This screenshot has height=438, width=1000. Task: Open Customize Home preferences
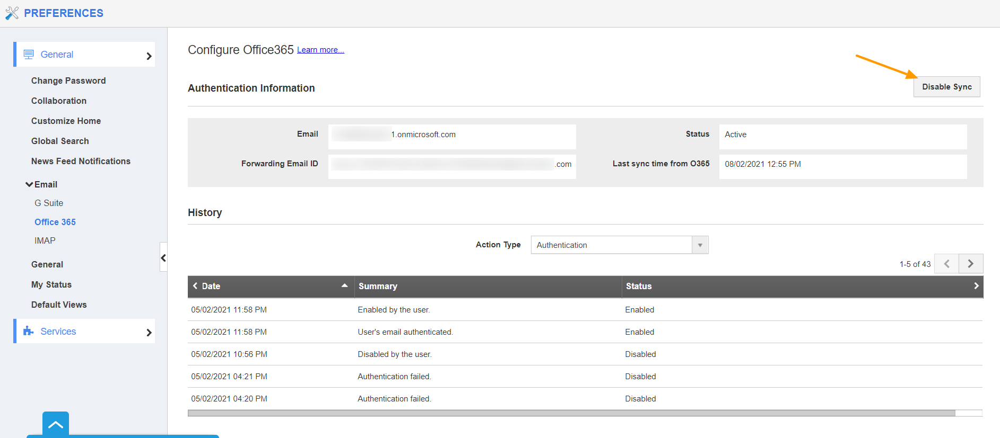[x=66, y=121]
